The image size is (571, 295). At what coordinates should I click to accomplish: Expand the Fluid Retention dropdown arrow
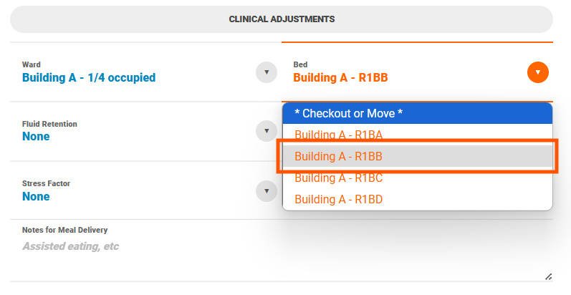click(x=267, y=131)
